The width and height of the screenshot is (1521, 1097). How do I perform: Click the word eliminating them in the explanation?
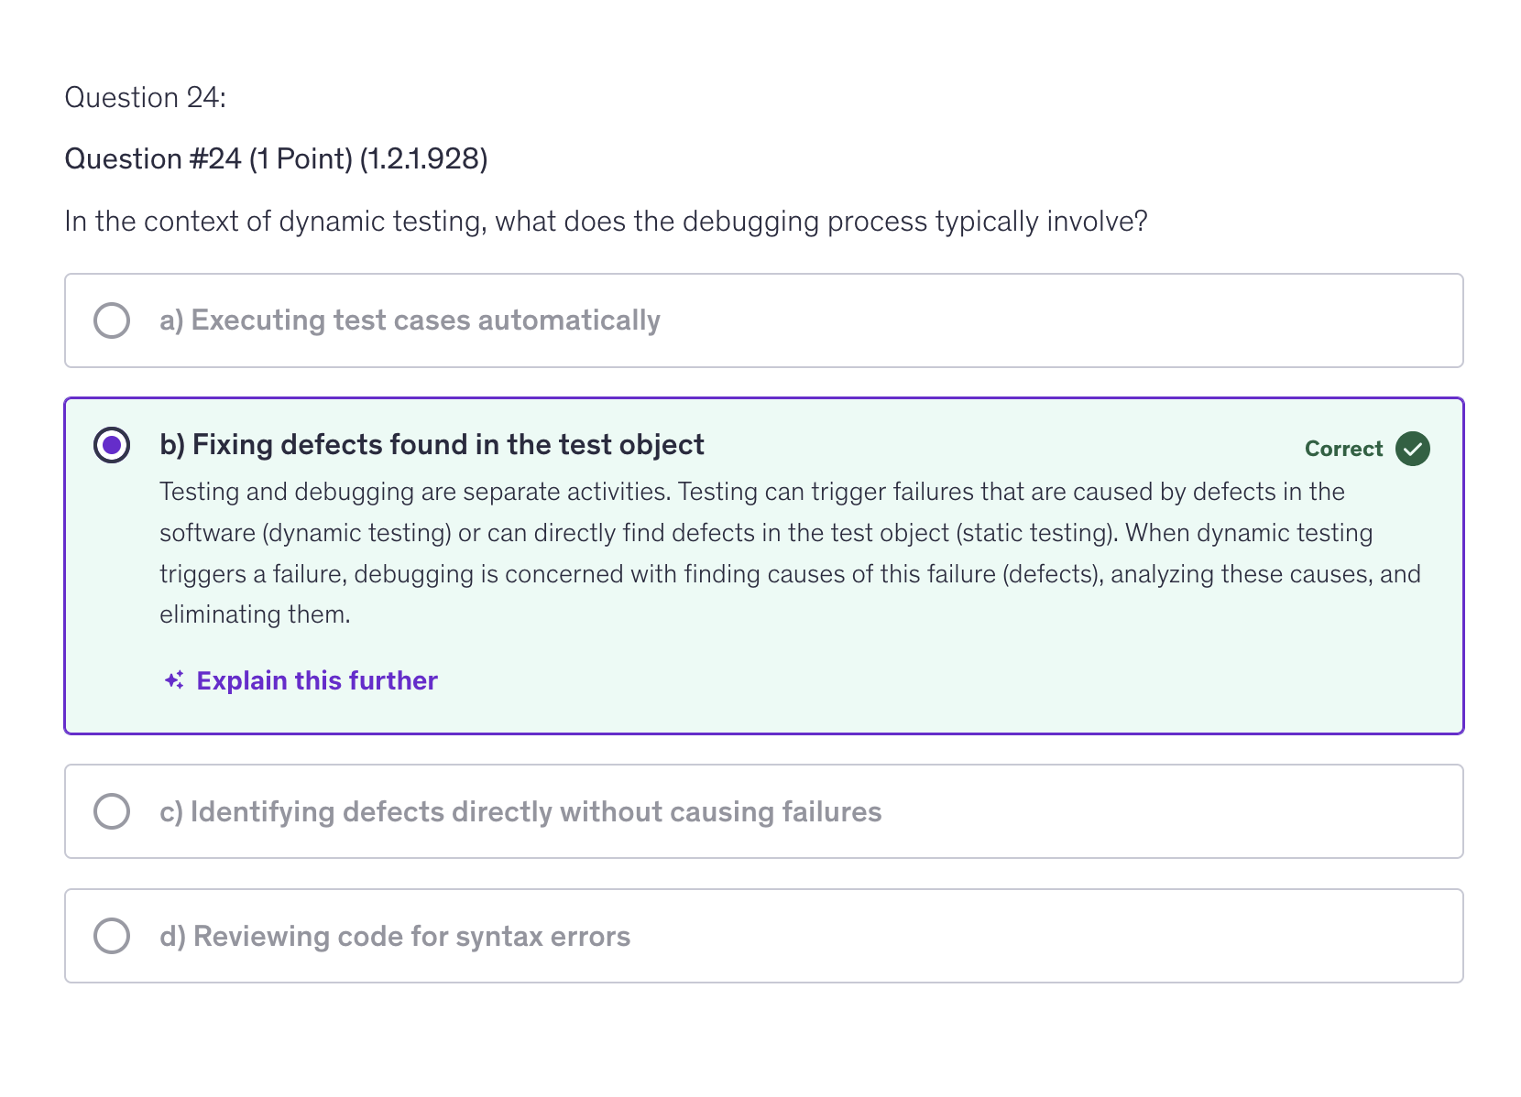click(254, 614)
